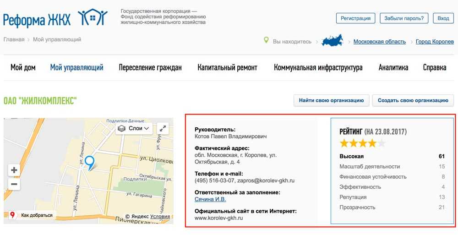Click the green location pin icon
Screen dimensions: 458x235
pos(266,41)
